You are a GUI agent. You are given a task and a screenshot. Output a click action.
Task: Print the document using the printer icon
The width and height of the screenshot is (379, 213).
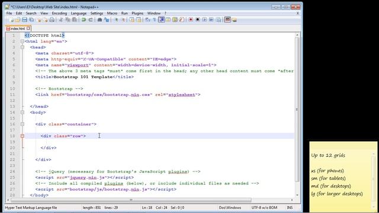click(x=52, y=20)
